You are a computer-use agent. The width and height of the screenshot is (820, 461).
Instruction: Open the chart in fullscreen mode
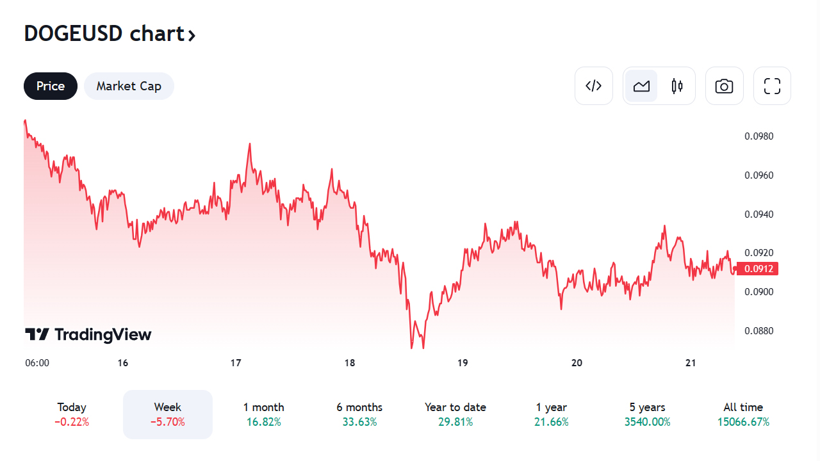coord(772,86)
